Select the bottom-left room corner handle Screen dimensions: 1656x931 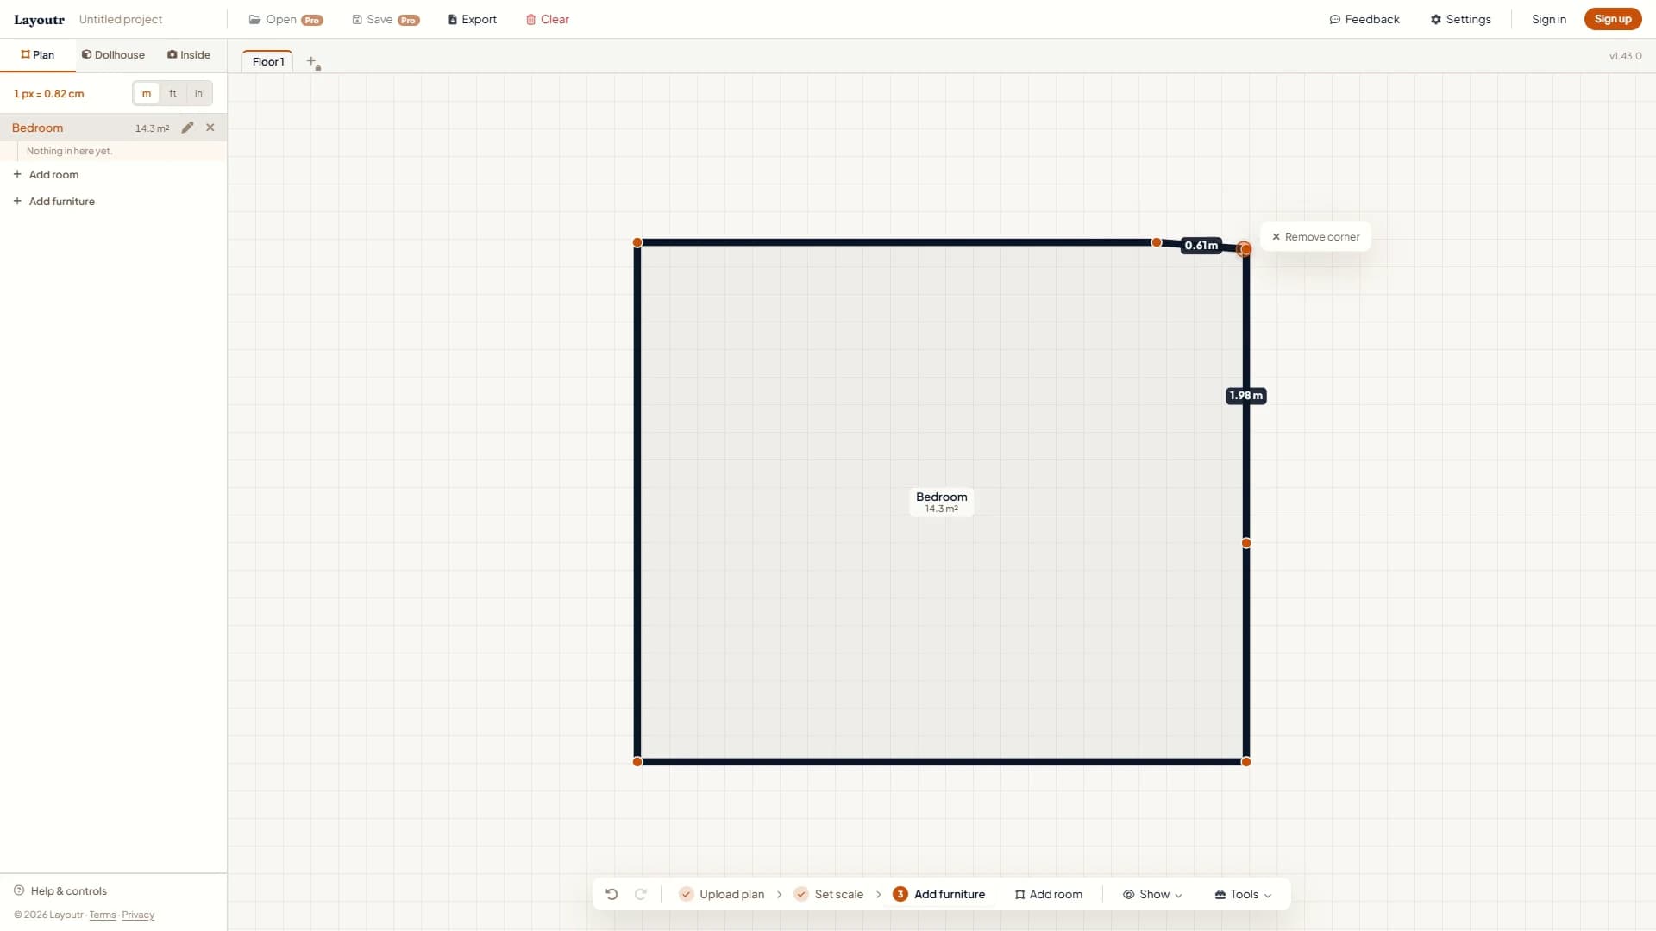point(637,762)
